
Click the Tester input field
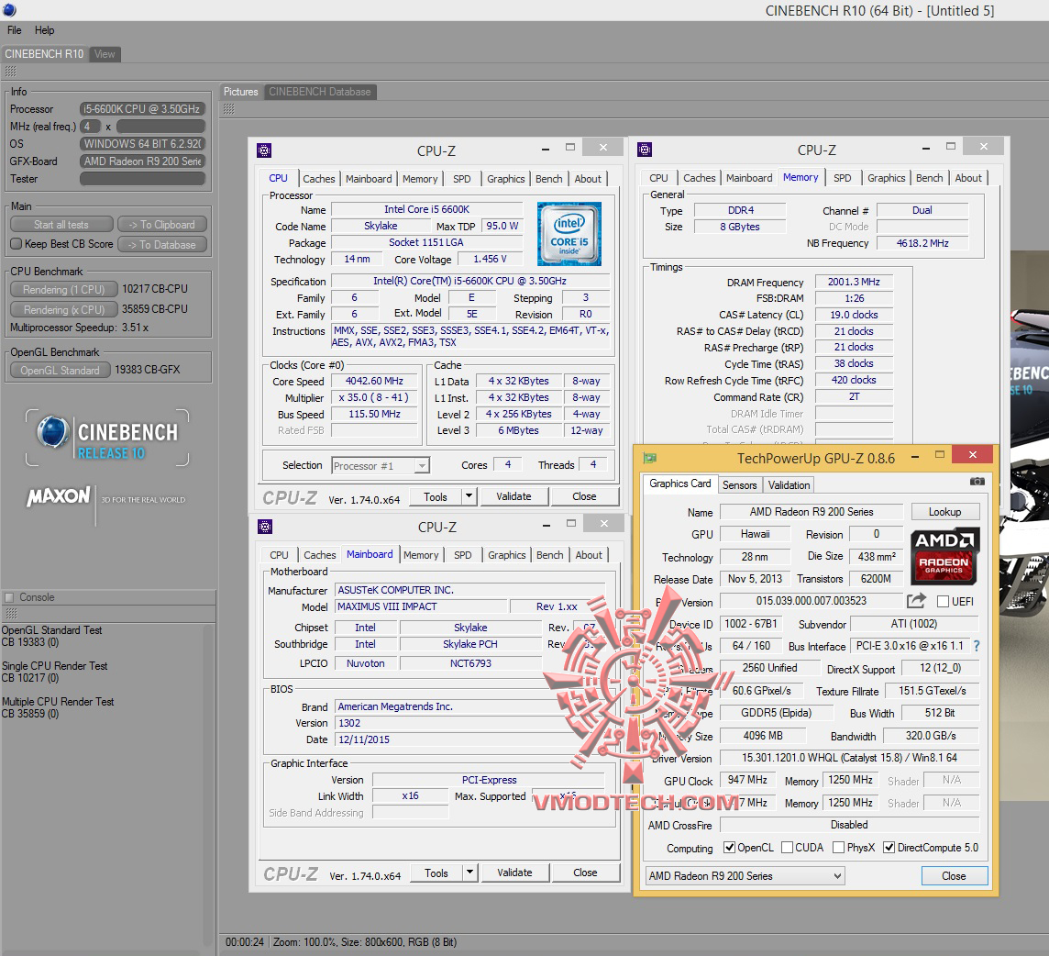142,179
